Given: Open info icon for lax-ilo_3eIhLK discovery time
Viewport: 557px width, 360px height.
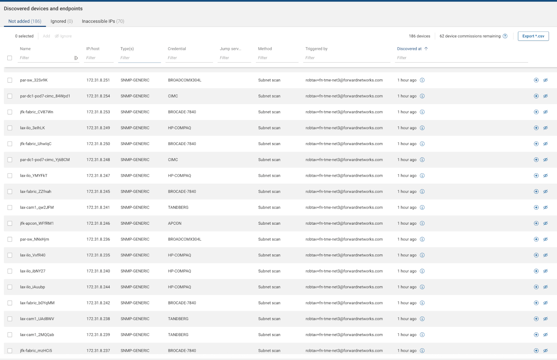Looking at the screenshot, I should click(422, 128).
